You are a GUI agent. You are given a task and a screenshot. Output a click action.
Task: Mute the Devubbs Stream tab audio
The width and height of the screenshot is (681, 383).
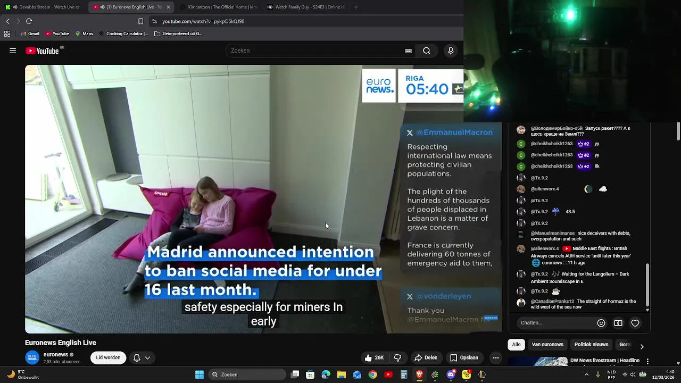[15, 7]
